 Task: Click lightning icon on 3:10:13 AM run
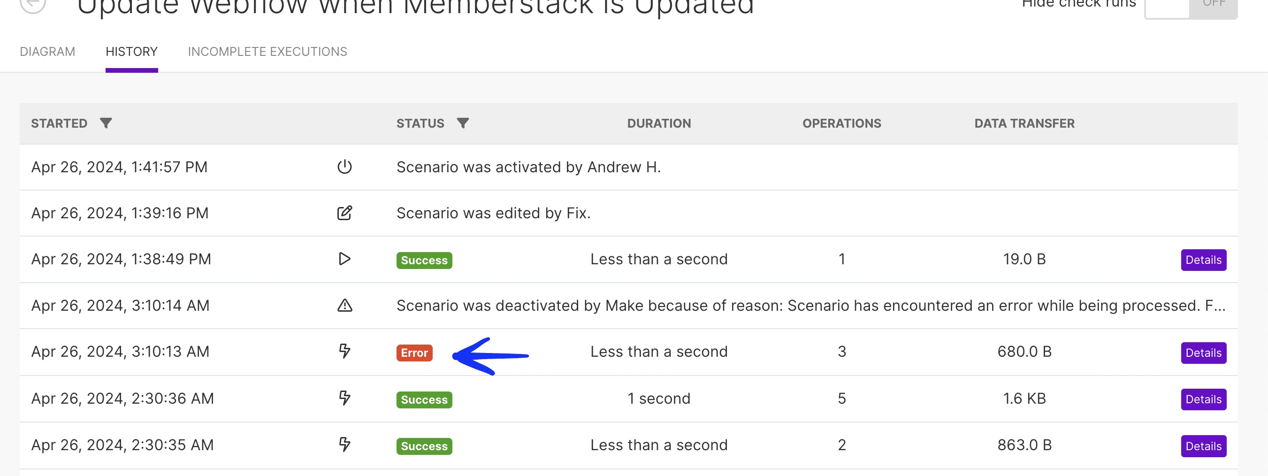[344, 351]
